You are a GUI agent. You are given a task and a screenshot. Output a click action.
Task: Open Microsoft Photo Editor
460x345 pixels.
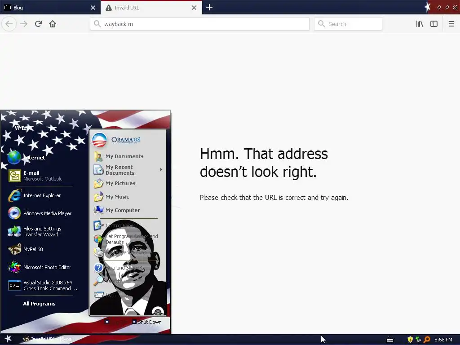point(40,267)
